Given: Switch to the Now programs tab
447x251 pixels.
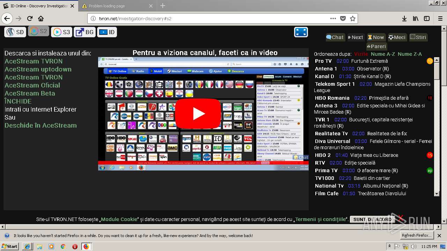Looking at the screenshot, I should coord(376,37).
